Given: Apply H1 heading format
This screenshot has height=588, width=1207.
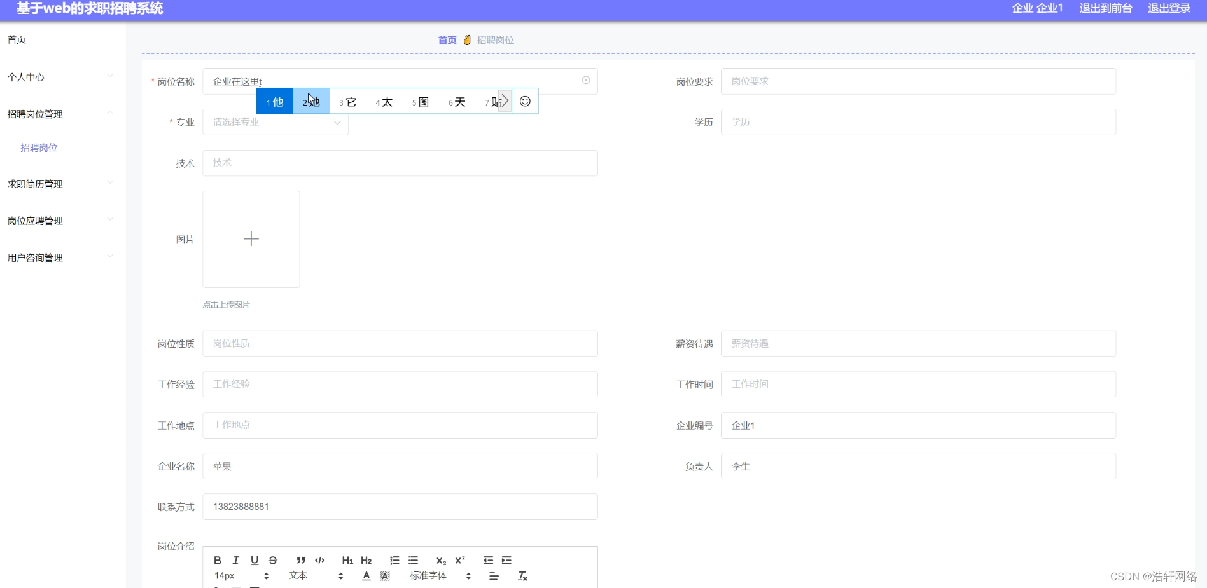Looking at the screenshot, I should pyautogui.click(x=347, y=560).
